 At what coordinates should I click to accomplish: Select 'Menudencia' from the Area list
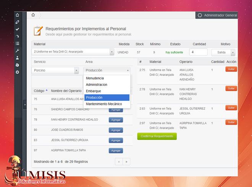point(95,78)
